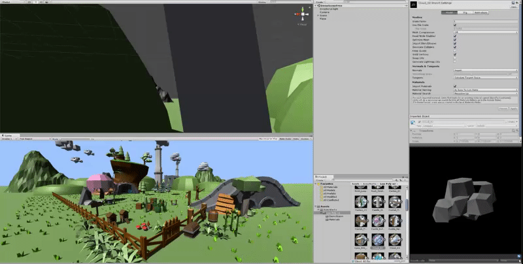Switch to the Animations import tab
Screen dimensions: 523x264
[x=481, y=12]
